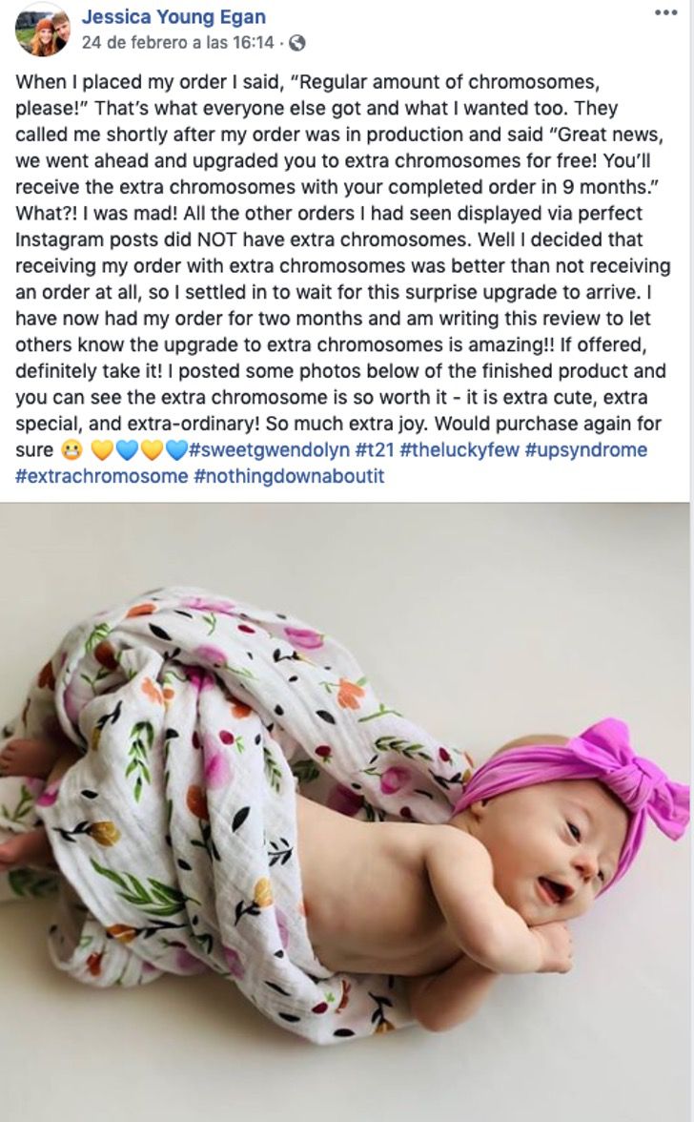Click the second yellow heart emoji
Image resolution: width=694 pixels, height=1122 pixels.
click(x=151, y=450)
